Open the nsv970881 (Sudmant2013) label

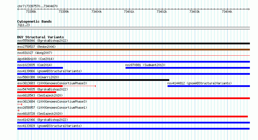point(145,65)
